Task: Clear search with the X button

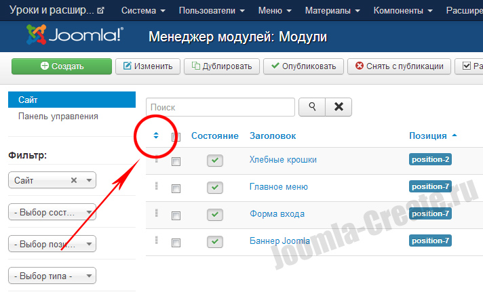Action: [339, 107]
